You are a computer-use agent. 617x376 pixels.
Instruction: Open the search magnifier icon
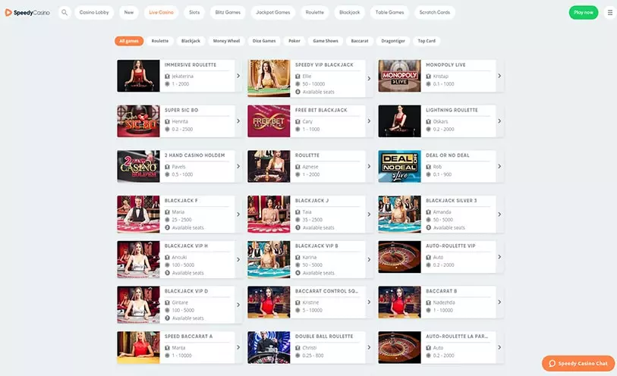[65, 13]
